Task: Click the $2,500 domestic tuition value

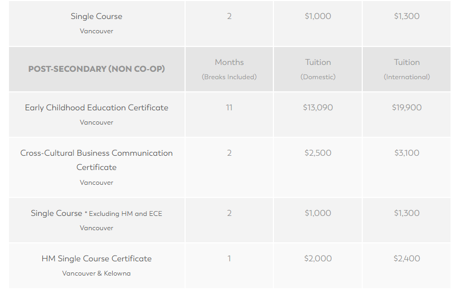Action: pyautogui.click(x=318, y=153)
